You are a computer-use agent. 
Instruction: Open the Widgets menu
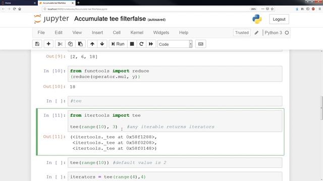[161, 33]
